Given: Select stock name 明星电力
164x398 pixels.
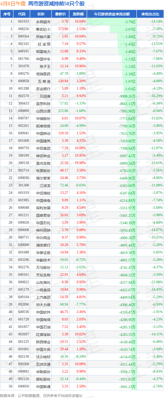Looking at the screenshot, I should [44, 52].
